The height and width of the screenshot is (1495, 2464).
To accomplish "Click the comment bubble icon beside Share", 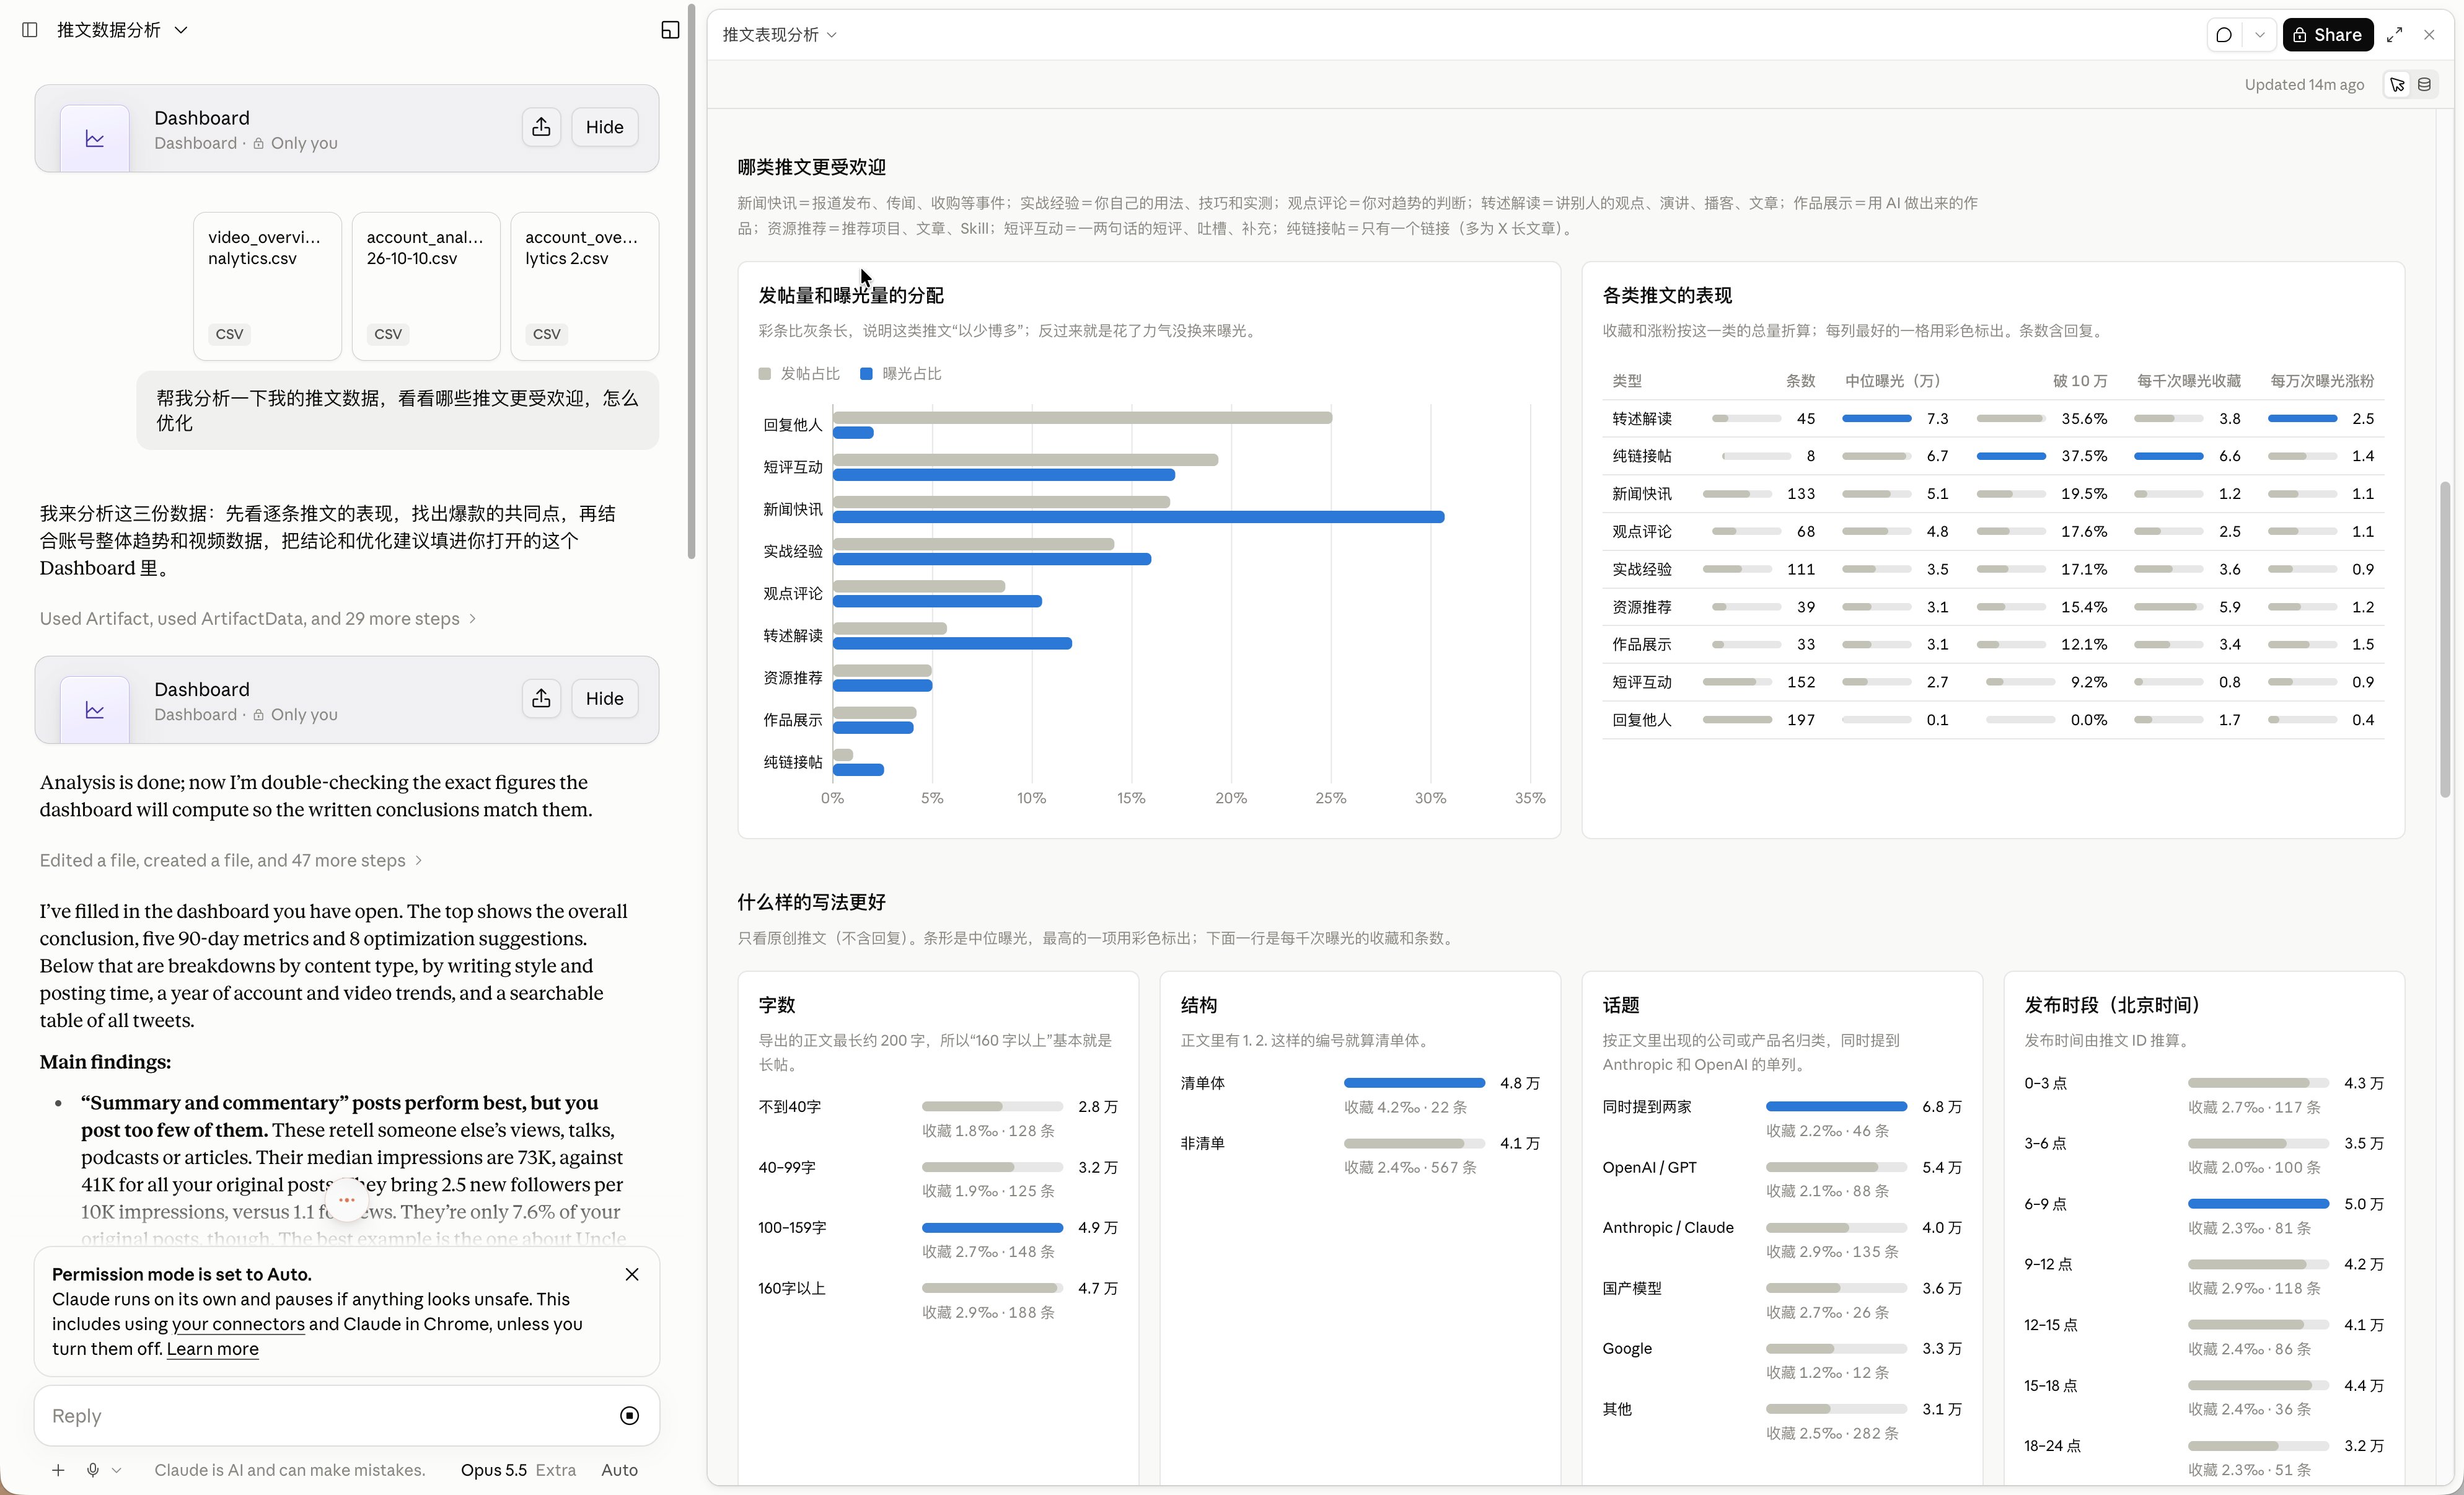I will 2223,35.
